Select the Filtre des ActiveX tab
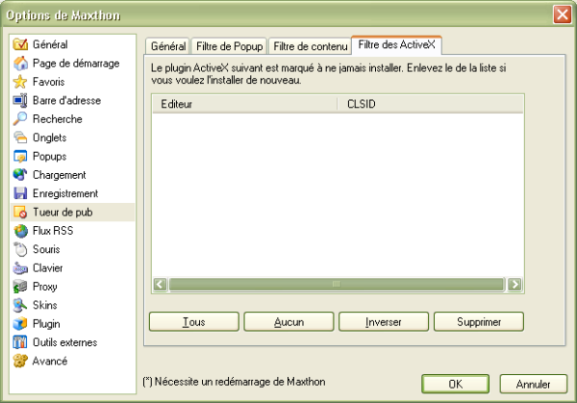The image size is (577, 403). click(x=396, y=45)
